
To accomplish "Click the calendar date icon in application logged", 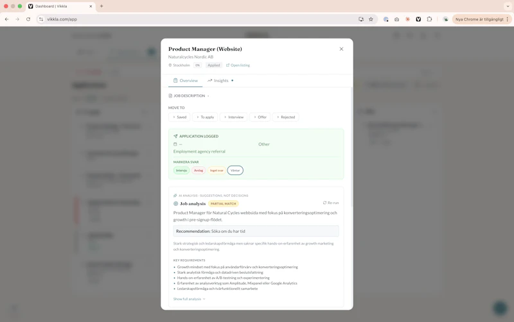I will click(x=175, y=144).
